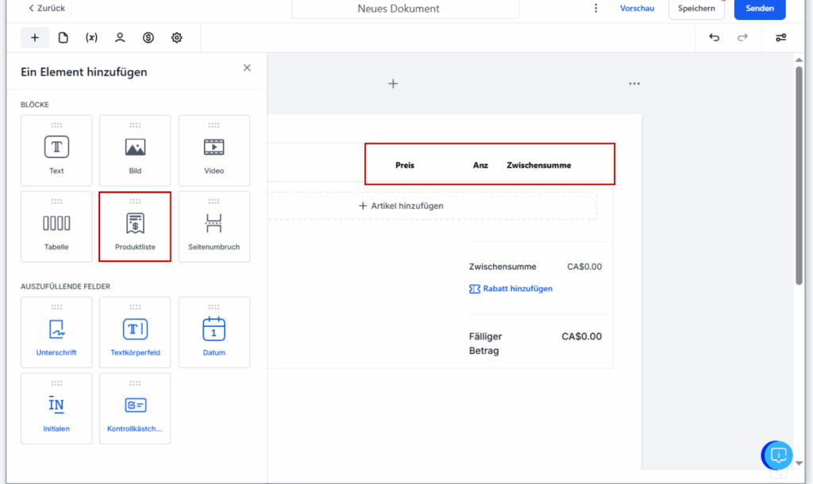
Task: Open the recipients person icon
Action: 120,37
